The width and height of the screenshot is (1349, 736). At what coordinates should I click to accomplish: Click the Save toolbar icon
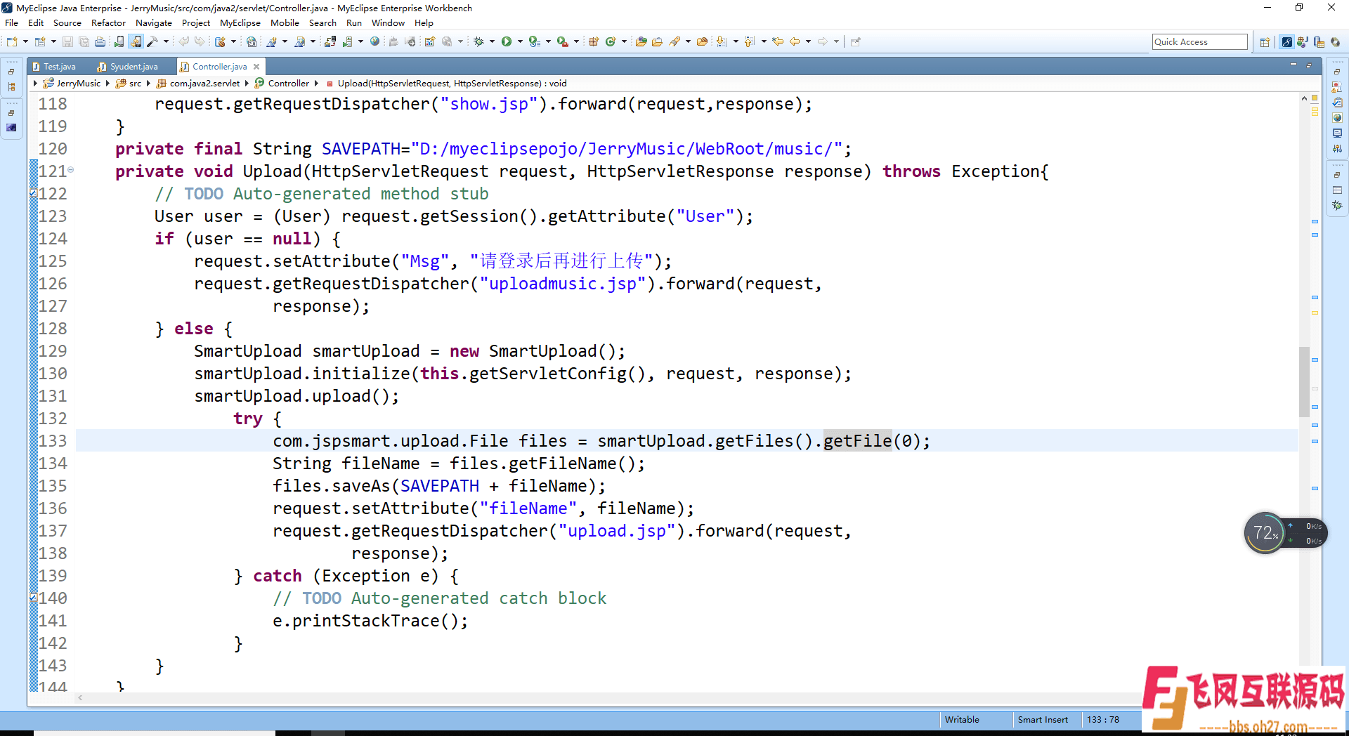tap(67, 42)
